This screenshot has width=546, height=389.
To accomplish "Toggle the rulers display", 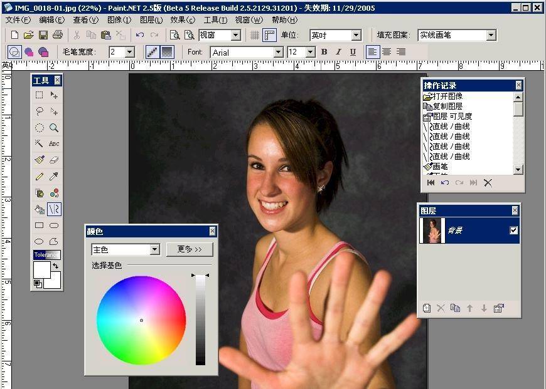I will [270, 35].
